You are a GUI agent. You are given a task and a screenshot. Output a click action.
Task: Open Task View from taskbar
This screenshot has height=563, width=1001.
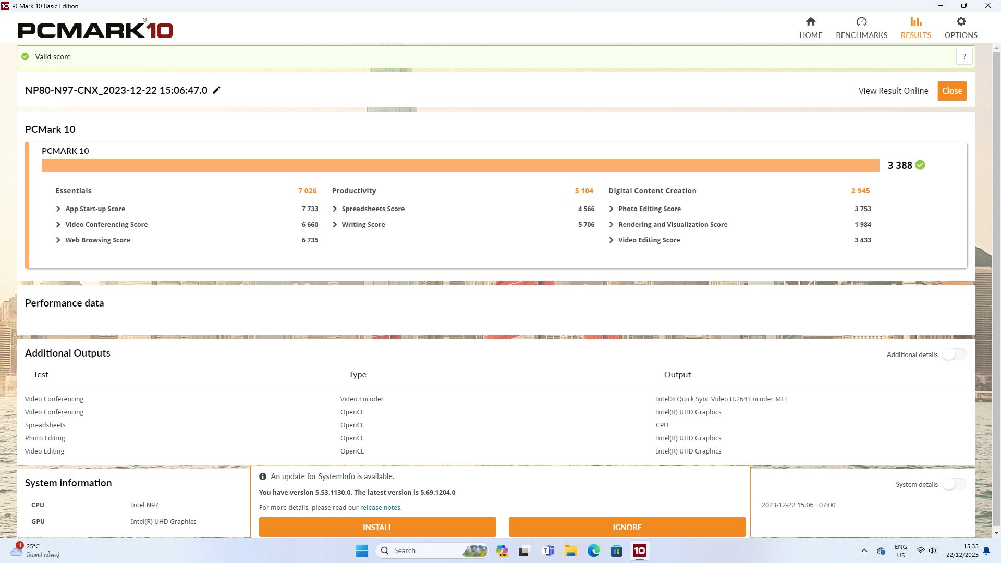point(524,550)
